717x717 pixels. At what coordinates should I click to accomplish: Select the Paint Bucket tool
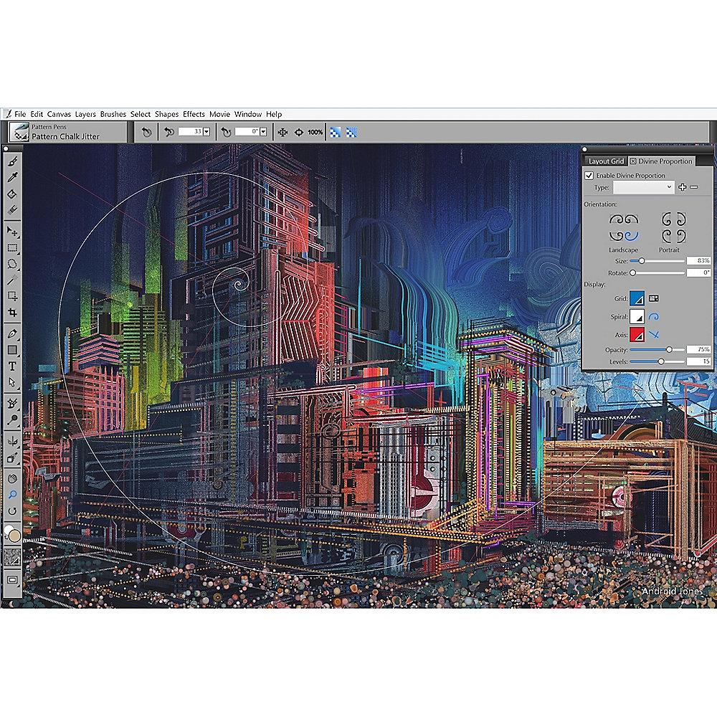coord(12,194)
